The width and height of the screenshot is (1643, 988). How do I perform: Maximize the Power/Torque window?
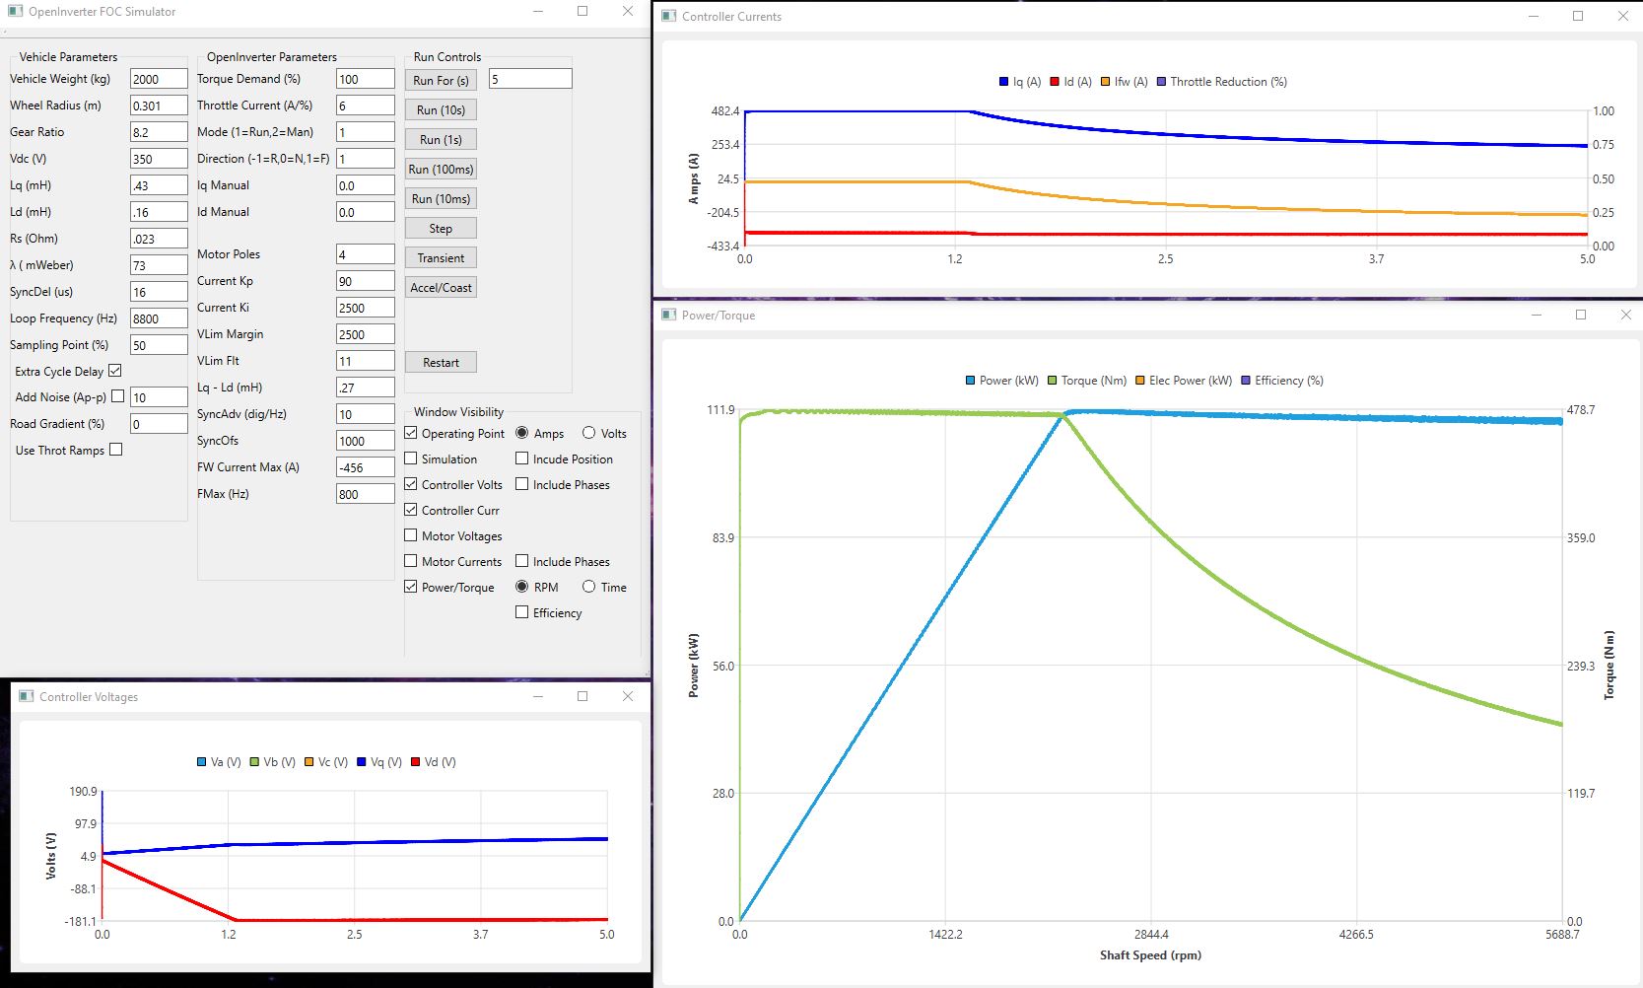(1581, 315)
